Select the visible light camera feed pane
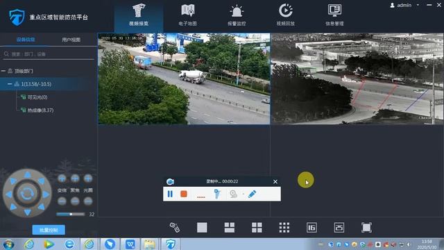The width and height of the screenshot is (444, 250). (x=184, y=78)
